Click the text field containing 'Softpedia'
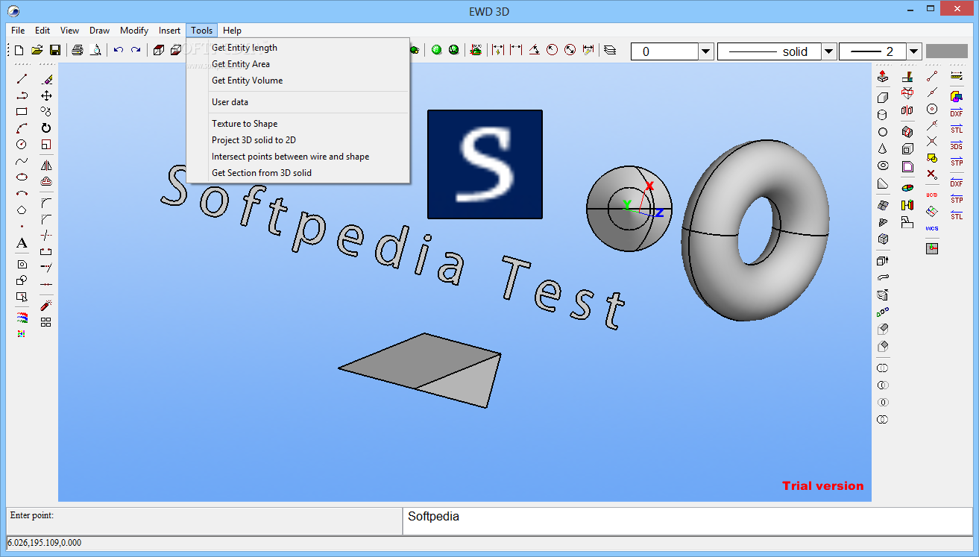This screenshot has height=557, width=979. [x=687, y=521]
